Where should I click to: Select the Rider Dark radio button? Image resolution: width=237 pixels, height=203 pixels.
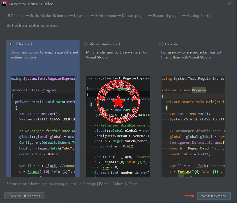point(10,44)
